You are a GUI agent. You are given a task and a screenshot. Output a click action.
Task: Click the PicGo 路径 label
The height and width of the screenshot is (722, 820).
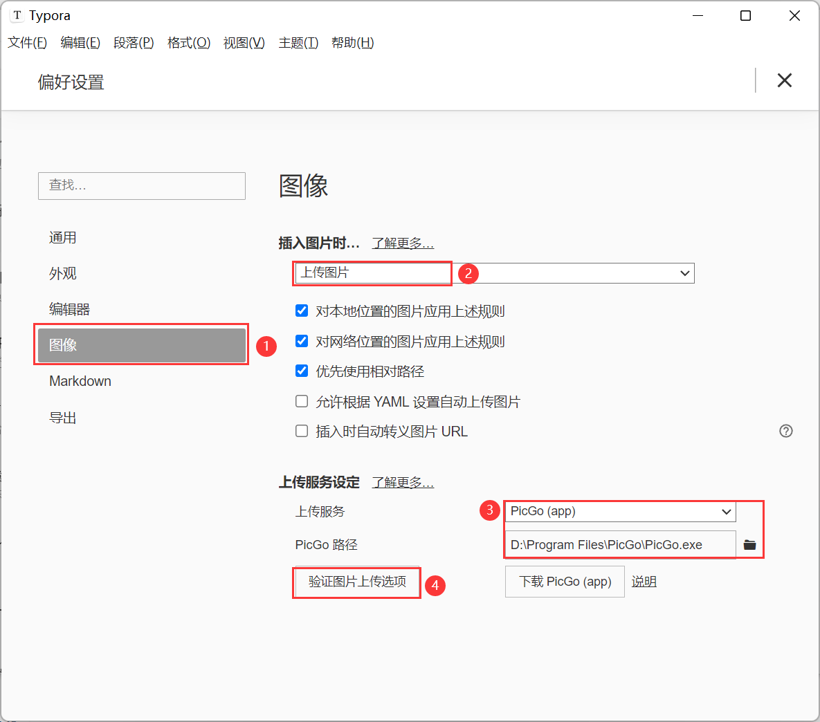point(327,545)
